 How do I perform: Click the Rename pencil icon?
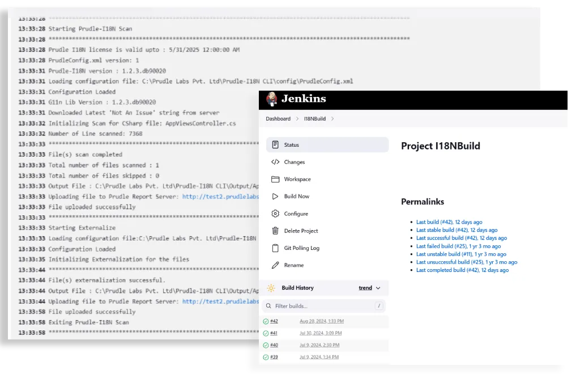coord(275,265)
